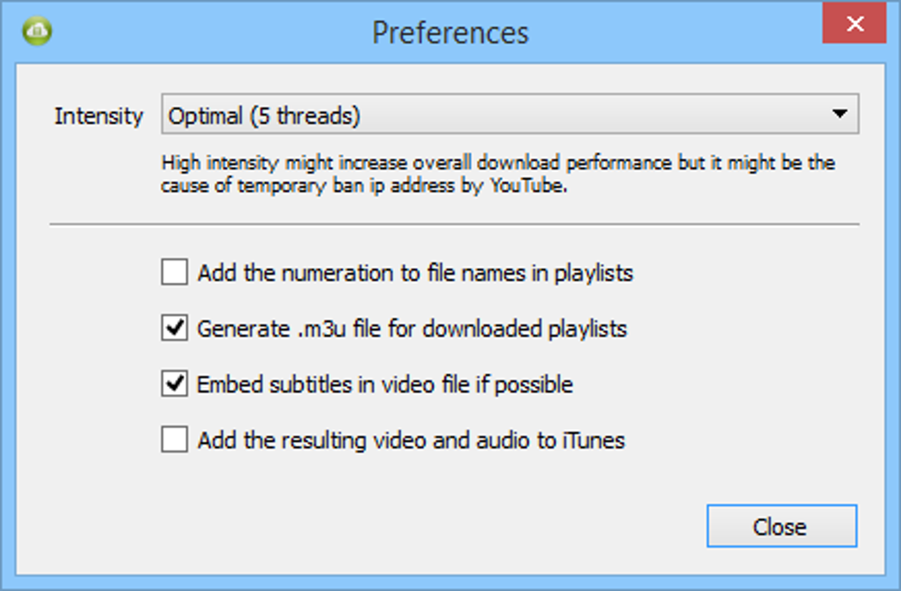The width and height of the screenshot is (901, 591).
Task: Click blank area left of Close button
Action: [x=442, y=527]
